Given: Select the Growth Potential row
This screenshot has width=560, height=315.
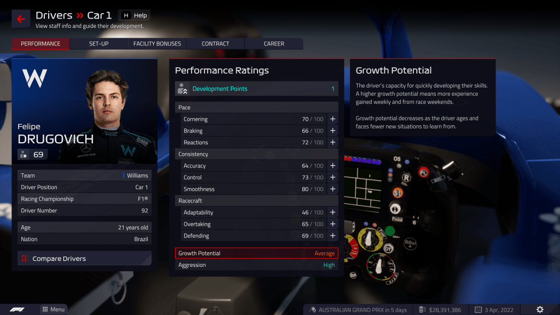Looking at the screenshot, I should pyautogui.click(x=256, y=253).
